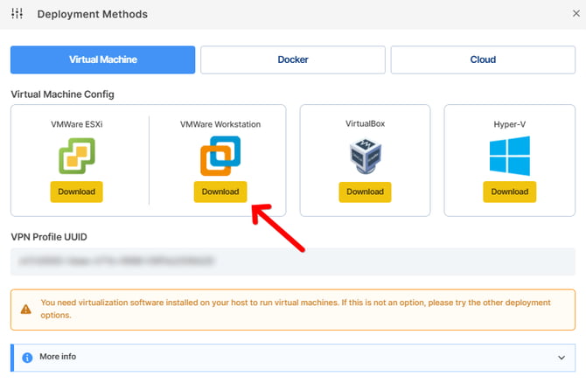Close the Deployment Methods dialog

(x=576, y=14)
